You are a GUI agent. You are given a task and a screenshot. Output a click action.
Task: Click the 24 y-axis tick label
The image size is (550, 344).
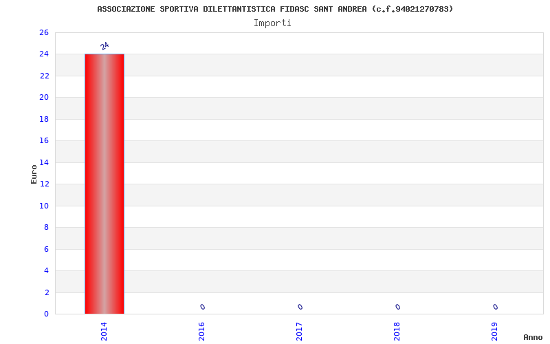(x=44, y=54)
